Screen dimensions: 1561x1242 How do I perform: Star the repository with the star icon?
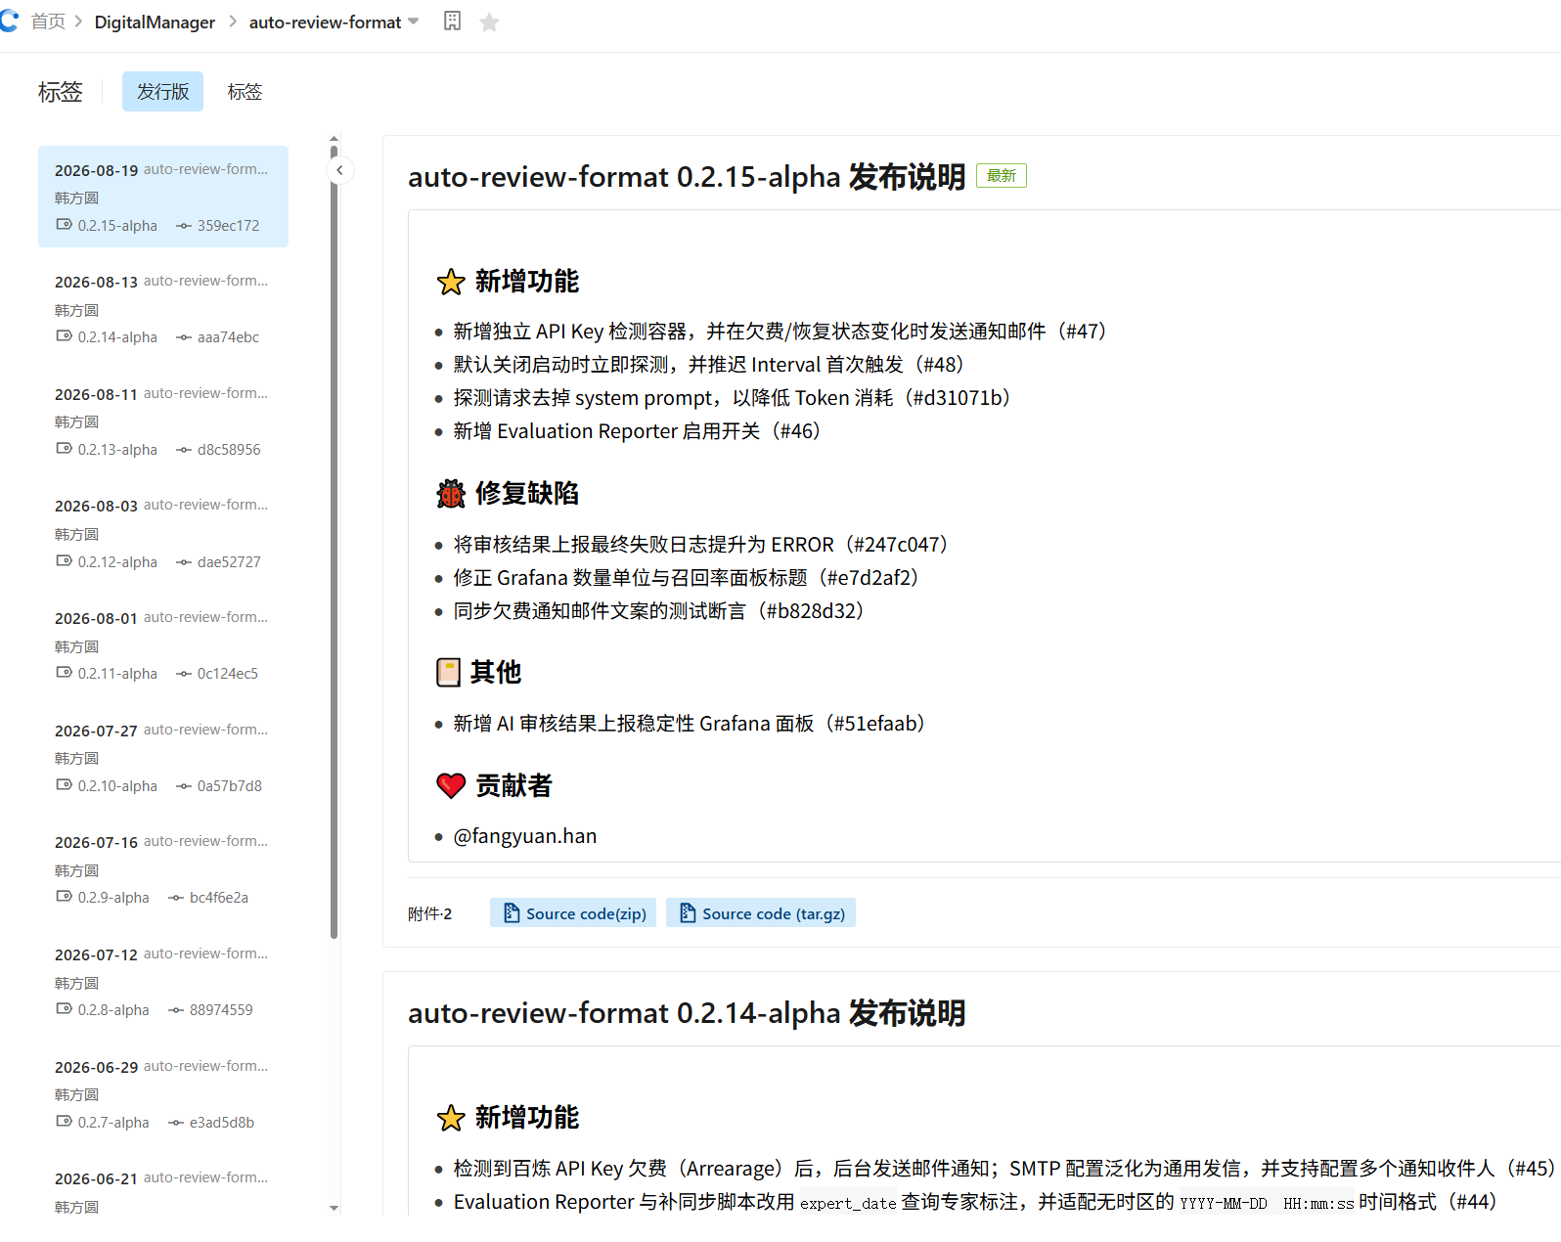[489, 22]
